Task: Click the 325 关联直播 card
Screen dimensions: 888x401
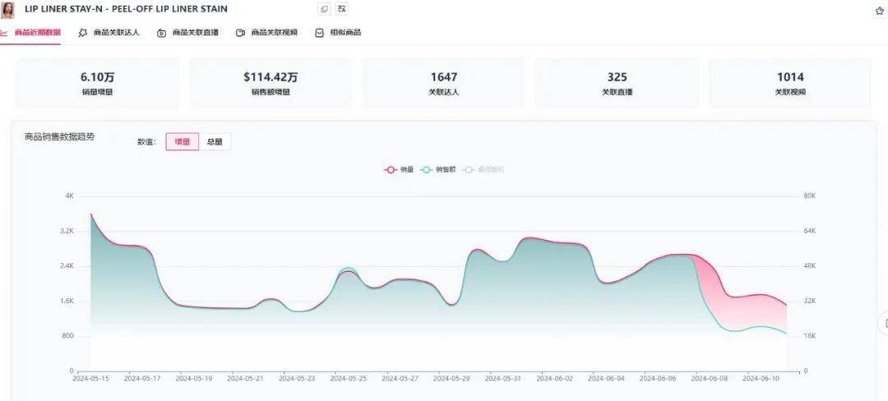Action: point(617,83)
